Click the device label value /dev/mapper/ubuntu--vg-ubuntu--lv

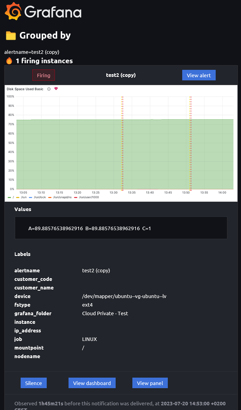125,296
